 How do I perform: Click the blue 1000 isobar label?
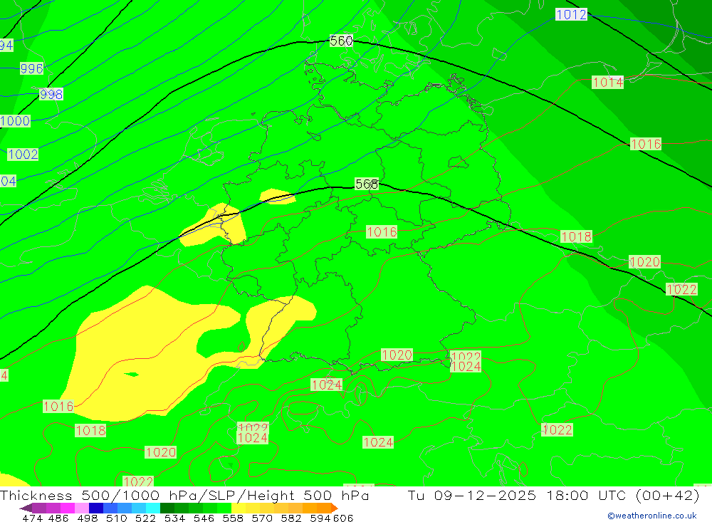pyautogui.click(x=16, y=121)
